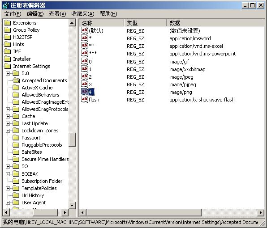Click the ab icon of value 1

[85, 69]
